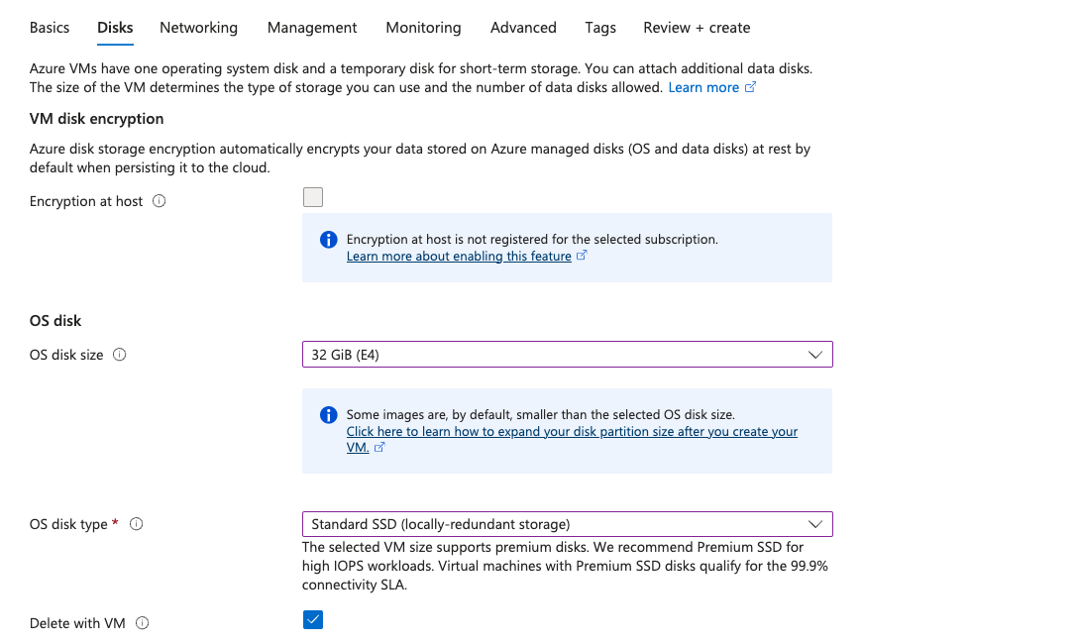The image size is (1079, 644).
Task: Click blue info icon in encryption notice
Action: [329, 240]
